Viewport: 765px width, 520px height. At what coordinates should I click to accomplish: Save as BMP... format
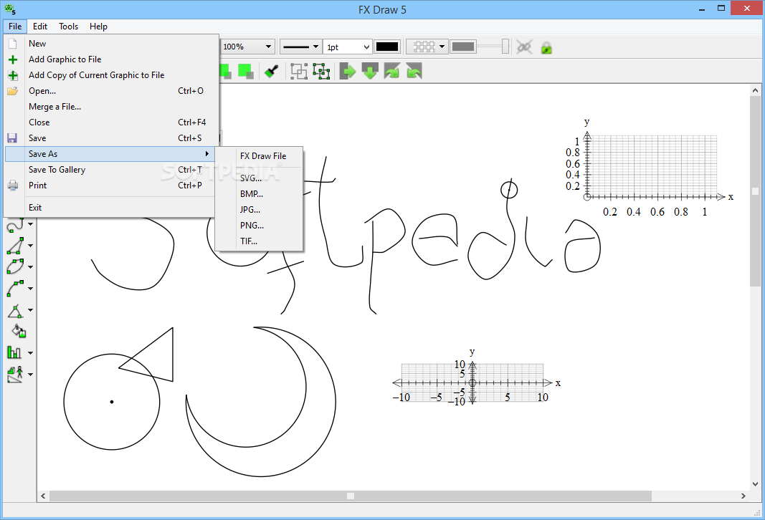point(259,194)
